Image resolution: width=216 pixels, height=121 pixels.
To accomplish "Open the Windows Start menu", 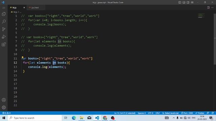I will (4, 118).
